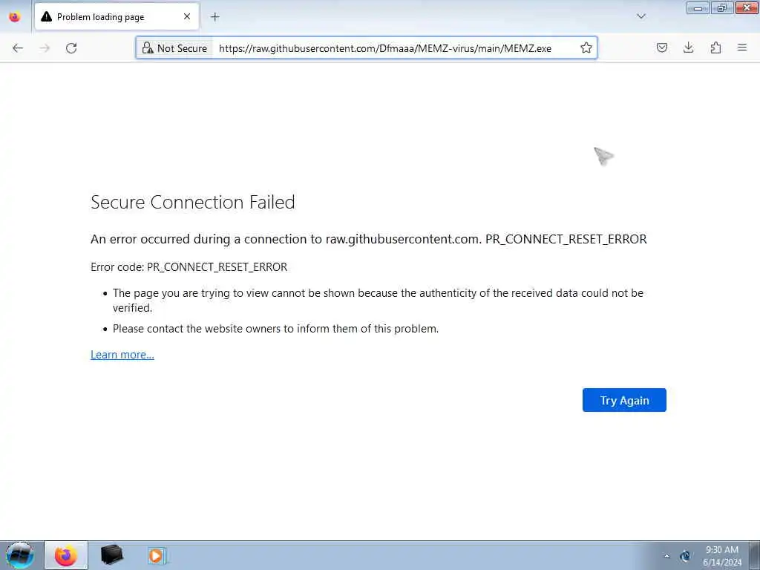Screen dimensions: 760x570
Task: Open the Save to Pocket icon
Action: (661, 47)
